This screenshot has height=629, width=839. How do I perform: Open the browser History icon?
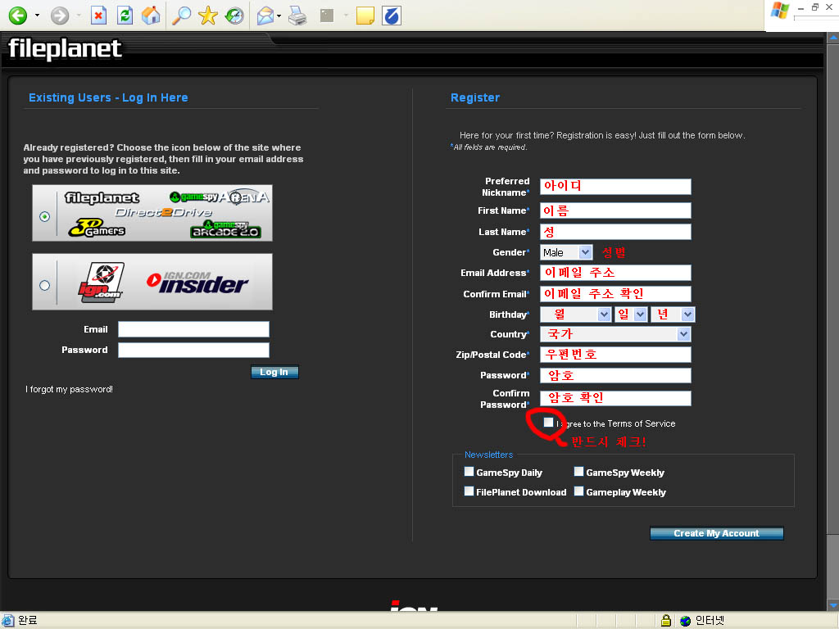[234, 16]
